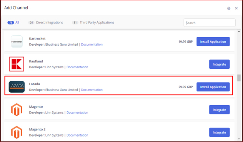Click the Lazada logo thumbnail
243x142 pixels.
click(17, 87)
